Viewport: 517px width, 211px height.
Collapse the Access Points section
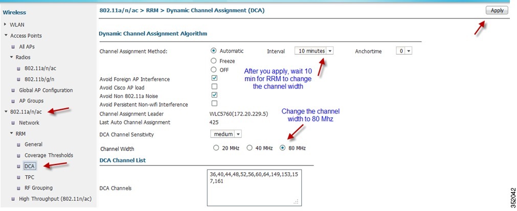coord(6,36)
